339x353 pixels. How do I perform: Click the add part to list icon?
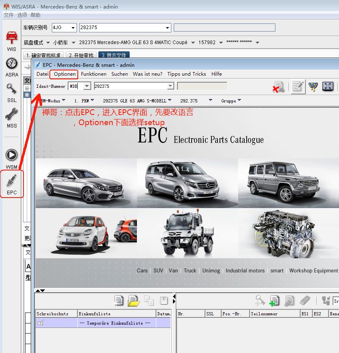click(x=275, y=300)
